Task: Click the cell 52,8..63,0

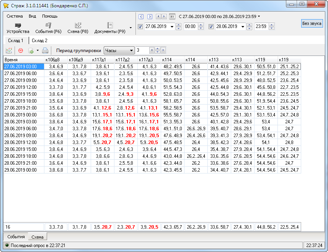Action: point(173,94)
